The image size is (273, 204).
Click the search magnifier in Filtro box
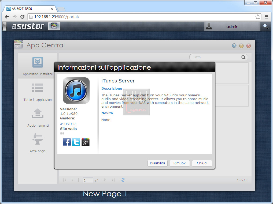[244, 57]
